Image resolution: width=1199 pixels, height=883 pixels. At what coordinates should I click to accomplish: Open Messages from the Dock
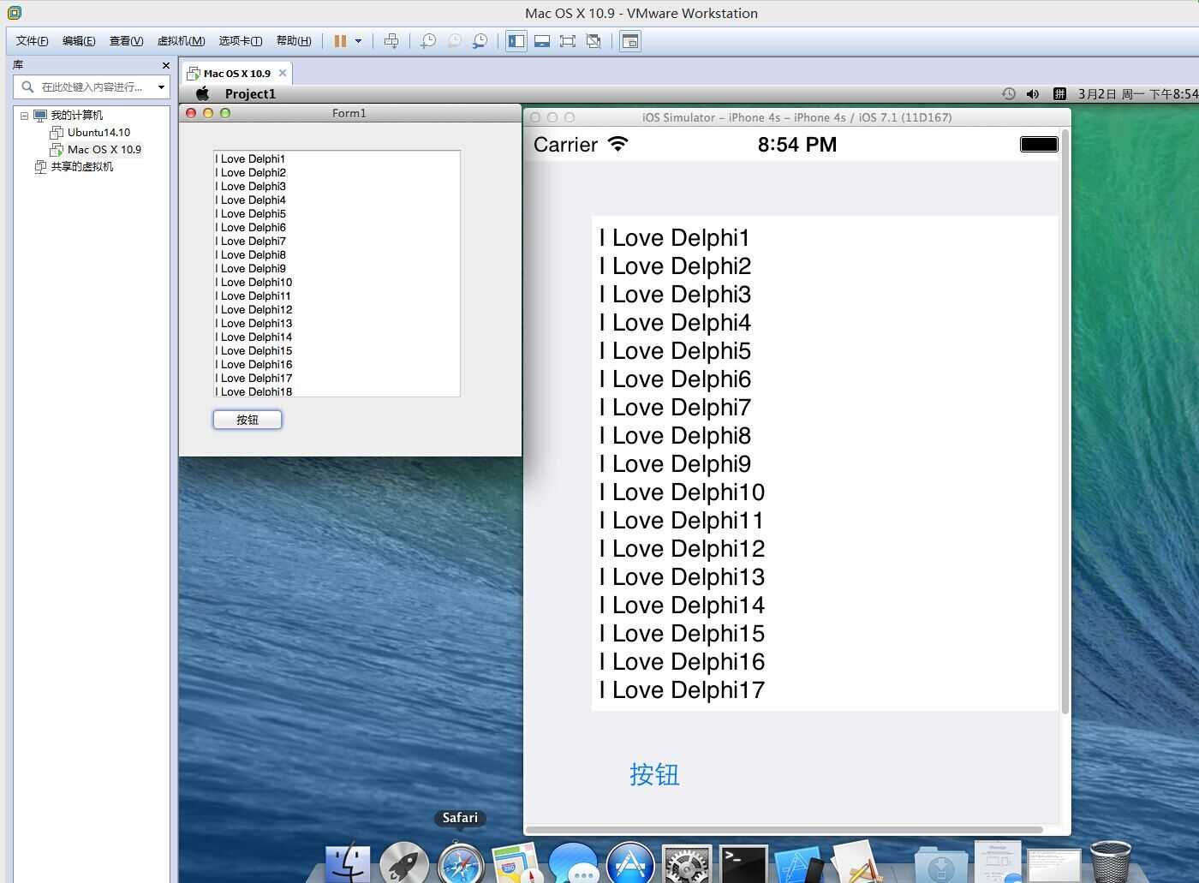click(x=573, y=863)
